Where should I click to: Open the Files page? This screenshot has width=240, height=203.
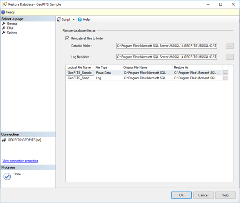coord(10,28)
